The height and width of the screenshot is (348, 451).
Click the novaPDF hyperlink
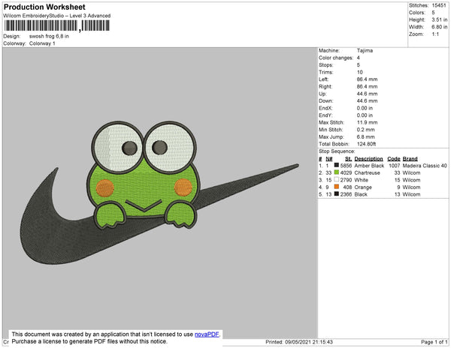pos(207,334)
